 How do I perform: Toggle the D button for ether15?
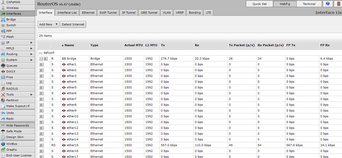tap(41, 145)
